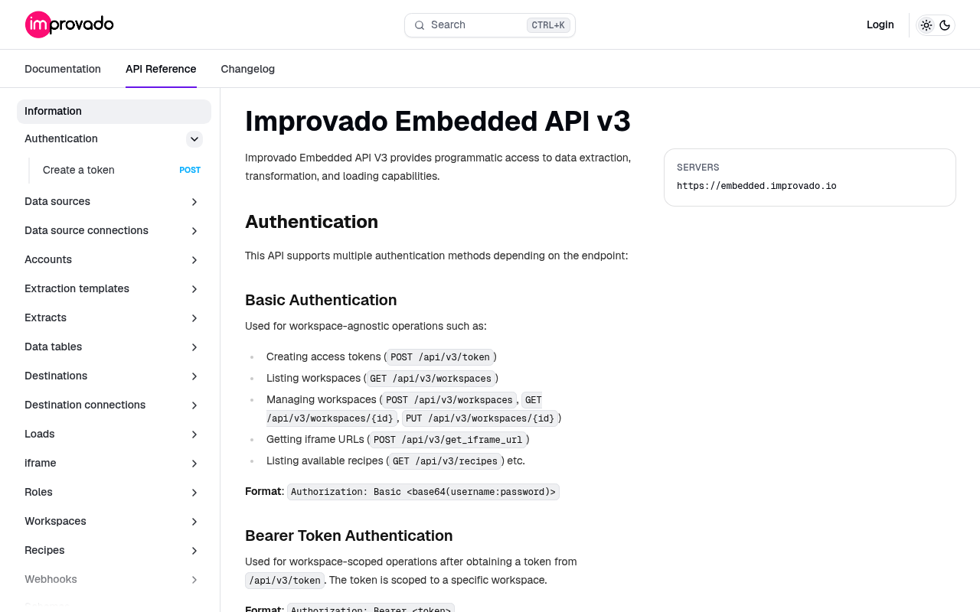Click the CTRL+K shortcut badge
This screenshot has height=612, width=980.
[x=548, y=25]
